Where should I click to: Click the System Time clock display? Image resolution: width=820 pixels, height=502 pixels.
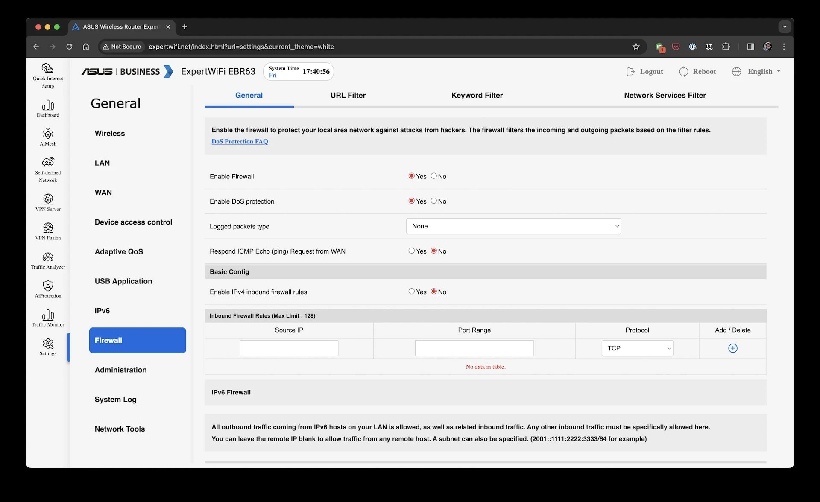299,71
